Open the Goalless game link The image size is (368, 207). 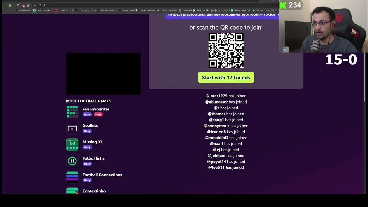[x=90, y=125]
